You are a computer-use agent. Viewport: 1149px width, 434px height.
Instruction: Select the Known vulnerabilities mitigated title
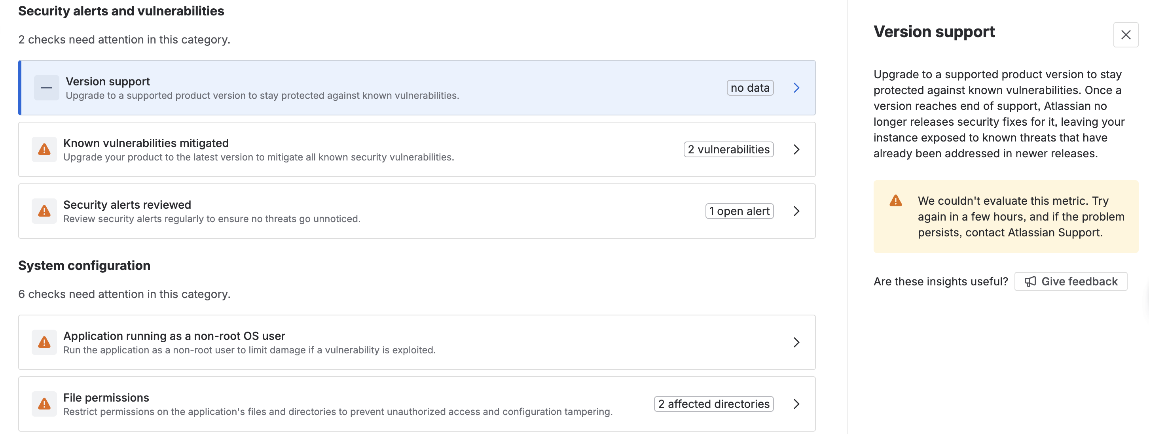coord(146,143)
